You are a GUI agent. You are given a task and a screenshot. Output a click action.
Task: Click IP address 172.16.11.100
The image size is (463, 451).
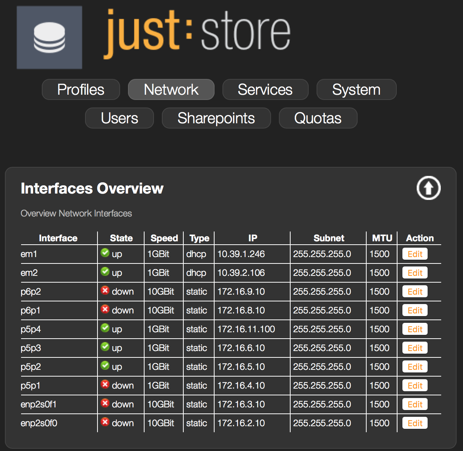coord(247,329)
